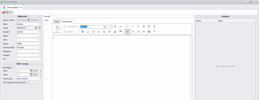
Task: Open the calendar picker for Datum / Dauer
Action: pos(29,20)
